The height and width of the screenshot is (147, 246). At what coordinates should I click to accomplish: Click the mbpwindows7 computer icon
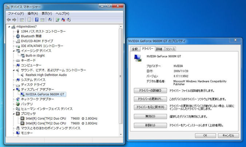pyautogui.click(x=13, y=26)
